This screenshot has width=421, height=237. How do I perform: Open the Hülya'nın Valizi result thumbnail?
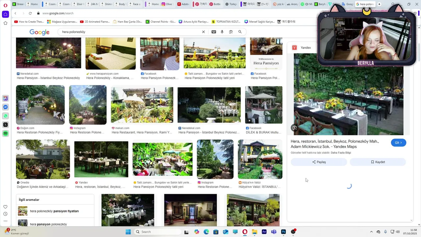coord(260,159)
